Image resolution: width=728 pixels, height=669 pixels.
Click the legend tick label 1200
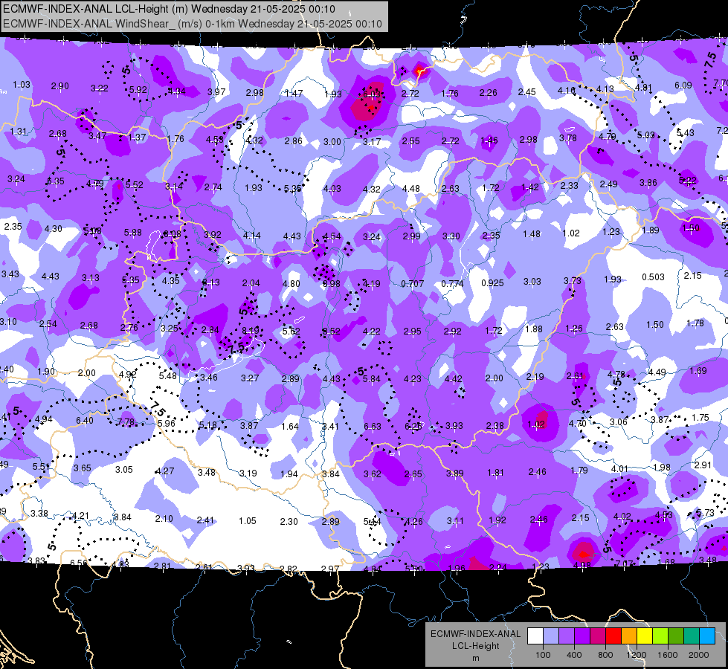click(x=636, y=655)
